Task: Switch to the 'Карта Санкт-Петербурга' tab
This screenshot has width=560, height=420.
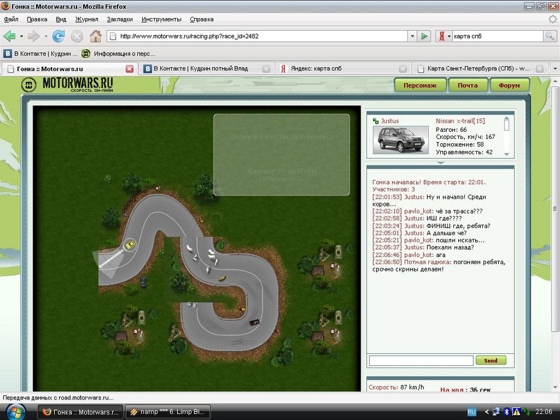Action: click(x=480, y=69)
